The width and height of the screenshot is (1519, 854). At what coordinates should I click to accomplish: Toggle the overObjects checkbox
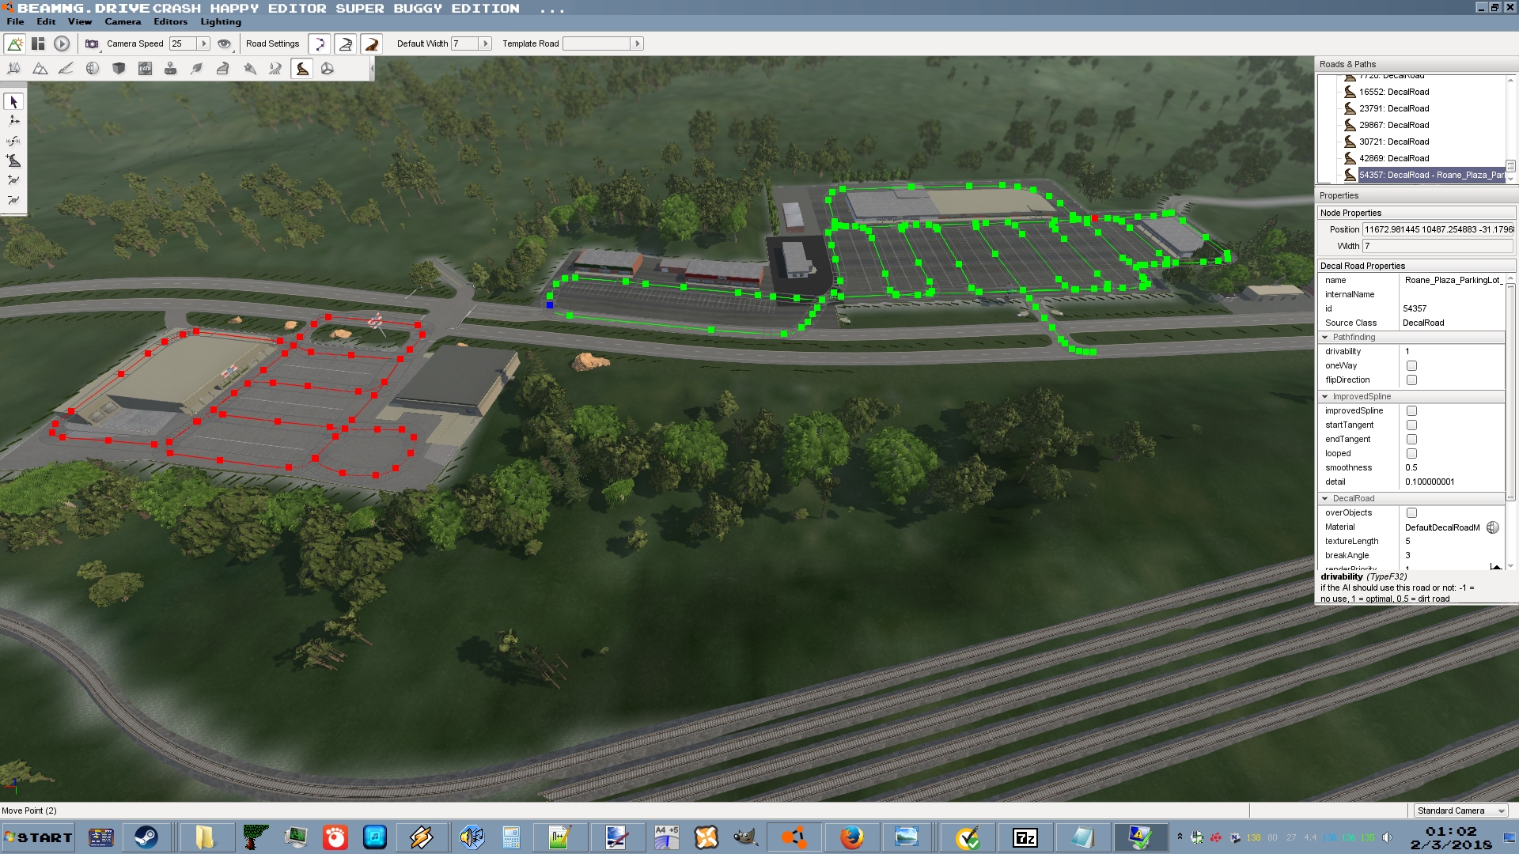point(1411,512)
